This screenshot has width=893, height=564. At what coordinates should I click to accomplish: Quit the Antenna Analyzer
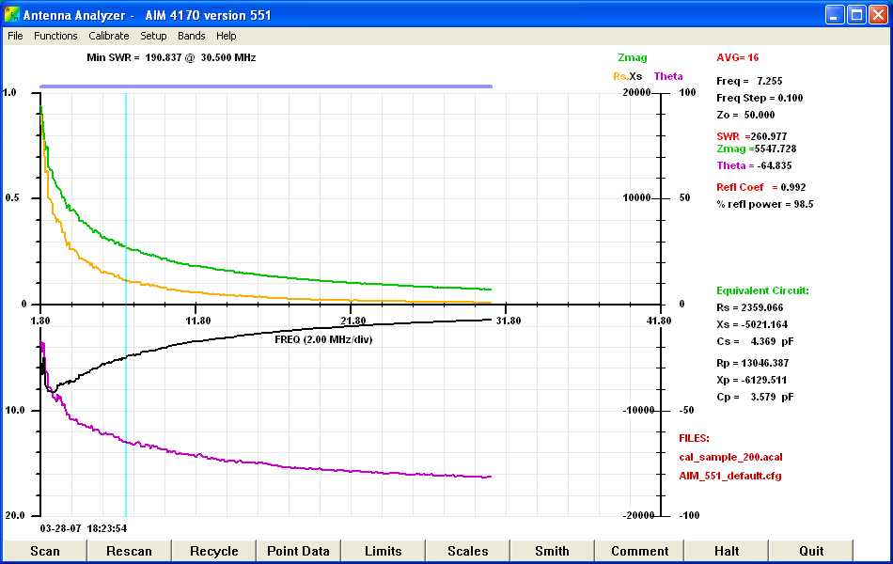811,551
